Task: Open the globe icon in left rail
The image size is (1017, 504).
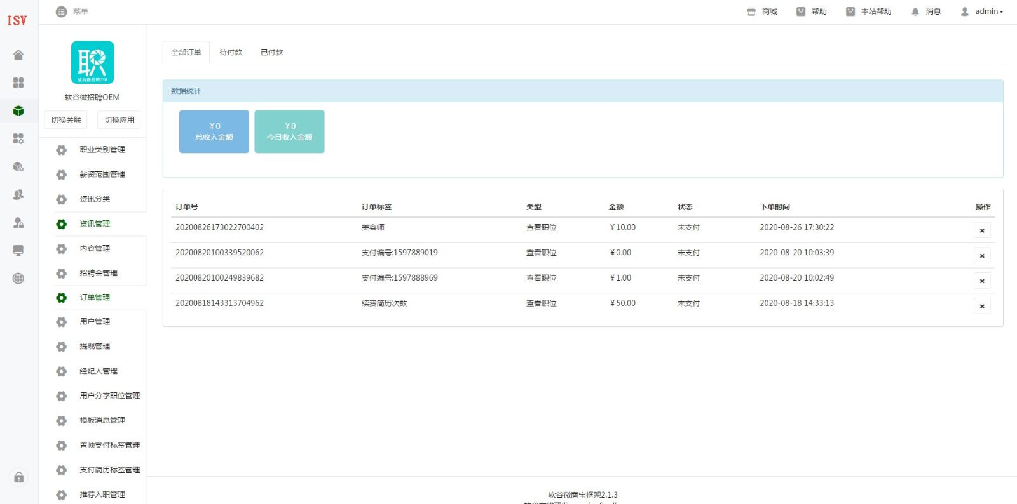Action: (18, 278)
